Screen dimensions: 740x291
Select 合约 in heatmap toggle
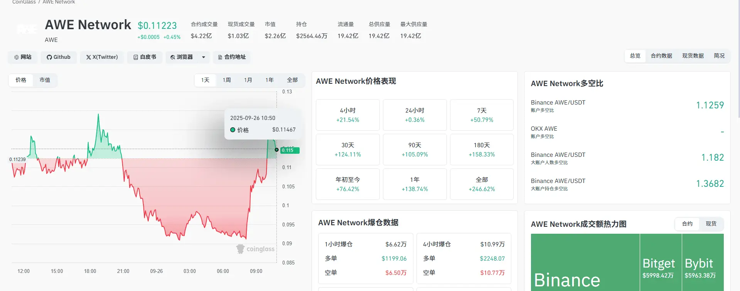(x=687, y=224)
